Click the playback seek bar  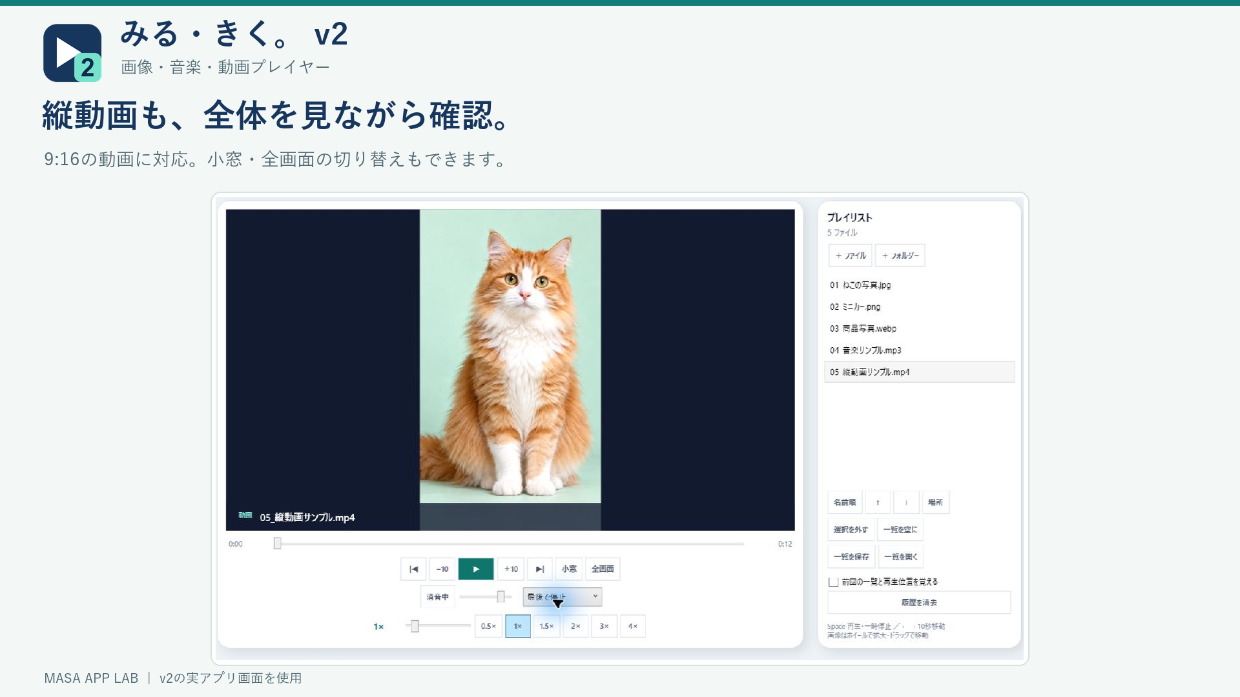click(x=510, y=544)
